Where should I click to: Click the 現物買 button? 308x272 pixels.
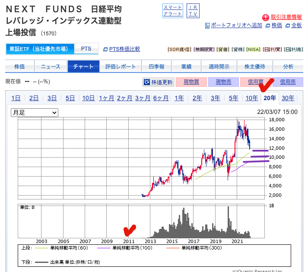(191, 82)
